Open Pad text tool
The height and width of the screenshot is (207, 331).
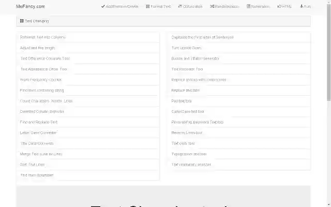182,101
